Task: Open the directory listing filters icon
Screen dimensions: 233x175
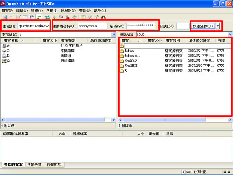Action: pyautogui.click(x=83, y=17)
